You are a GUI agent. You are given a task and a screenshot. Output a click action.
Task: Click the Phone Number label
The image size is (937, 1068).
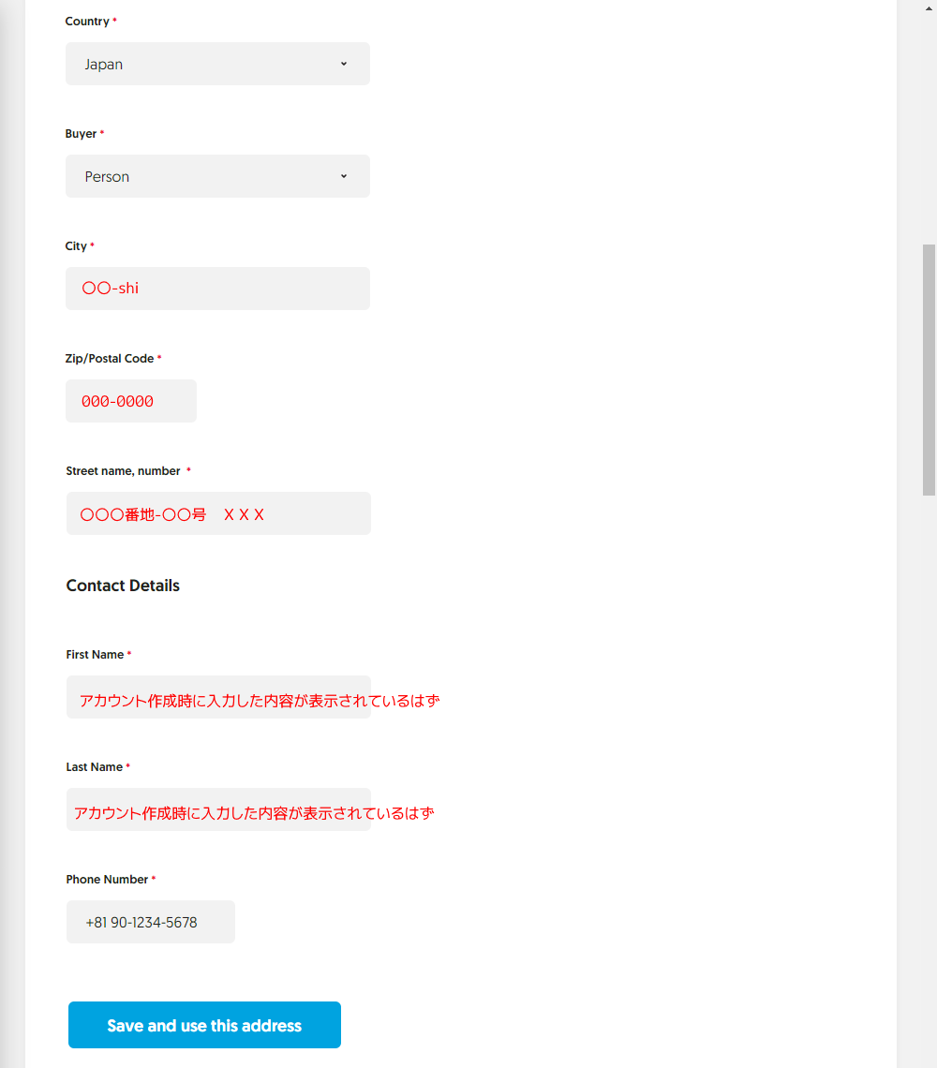tap(107, 880)
